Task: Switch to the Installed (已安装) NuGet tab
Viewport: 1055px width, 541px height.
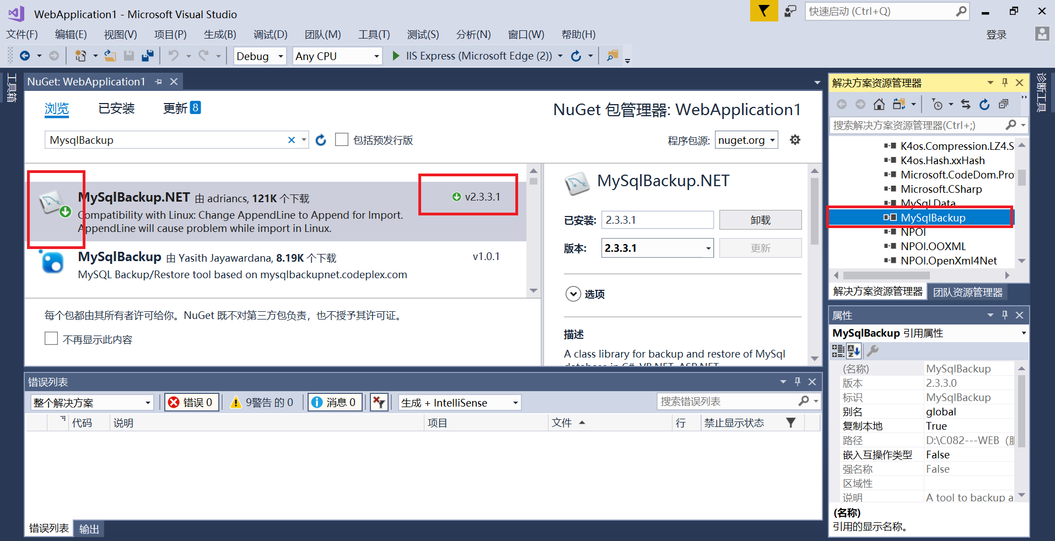Action: click(116, 109)
